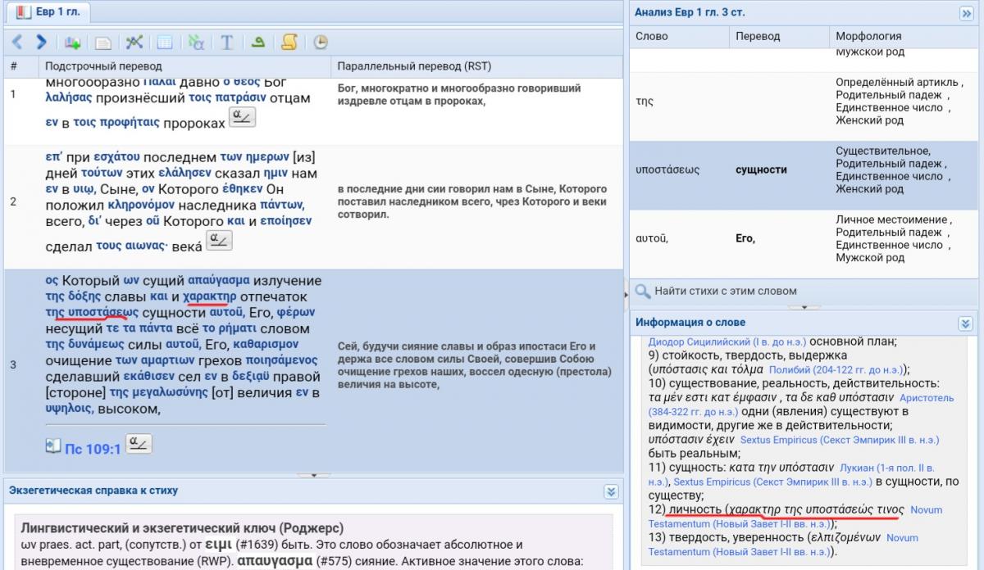Click the blank page icon in toolbar
Viewport: 984px width, 570px height.
(103, 43)
